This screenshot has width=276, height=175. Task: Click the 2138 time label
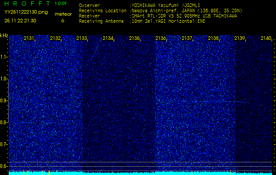[x=213, y=38]
